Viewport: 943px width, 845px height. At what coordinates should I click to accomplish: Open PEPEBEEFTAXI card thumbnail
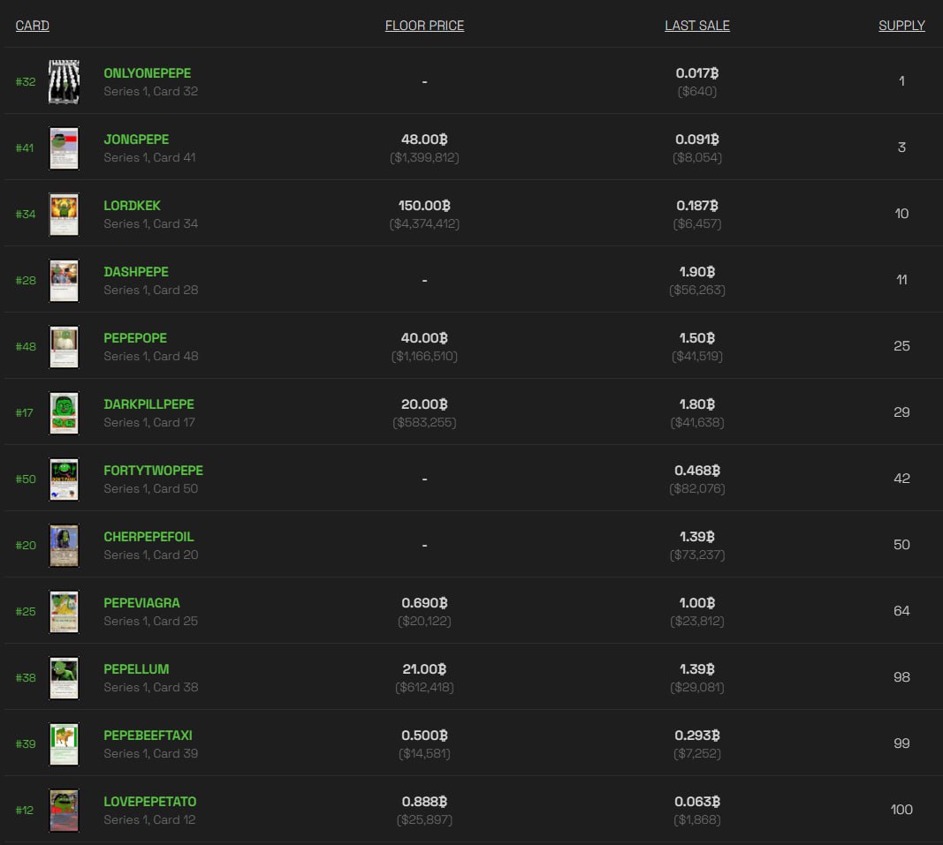[64, 744]
